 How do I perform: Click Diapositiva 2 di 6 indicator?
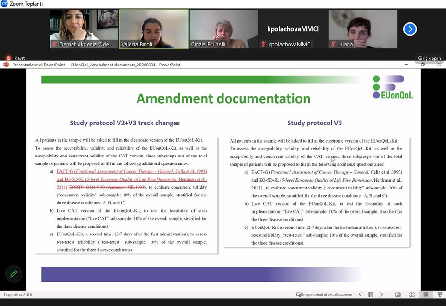click(x=18, y=294)
